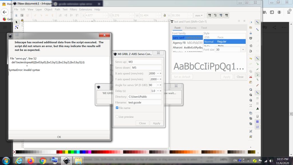Click the Import icon
The width and height of the screenshot is (293, 165).
251,46
